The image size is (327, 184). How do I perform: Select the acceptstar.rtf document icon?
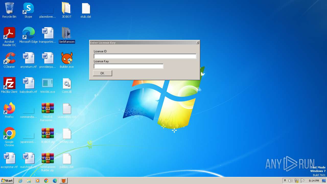tap(9, 160)
